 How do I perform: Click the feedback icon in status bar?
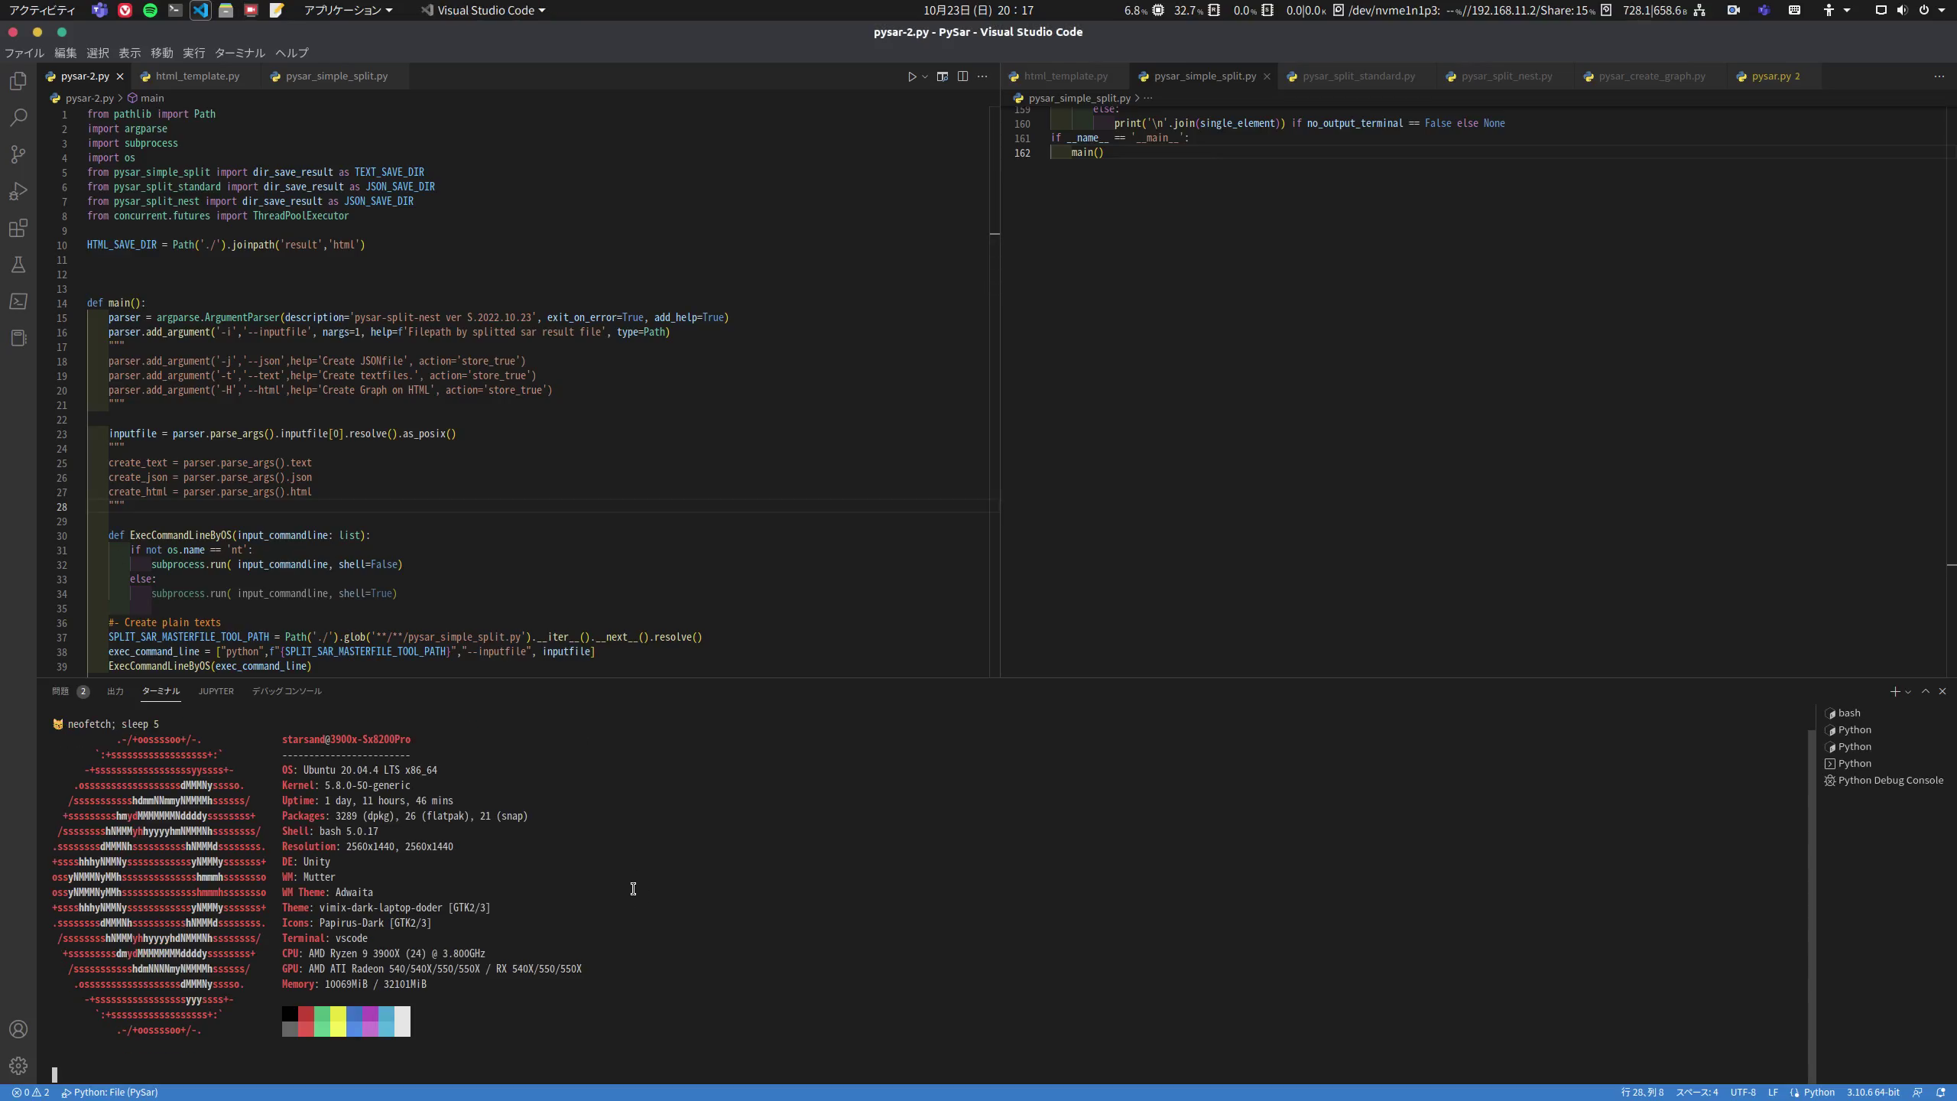pos(1917,1092)
